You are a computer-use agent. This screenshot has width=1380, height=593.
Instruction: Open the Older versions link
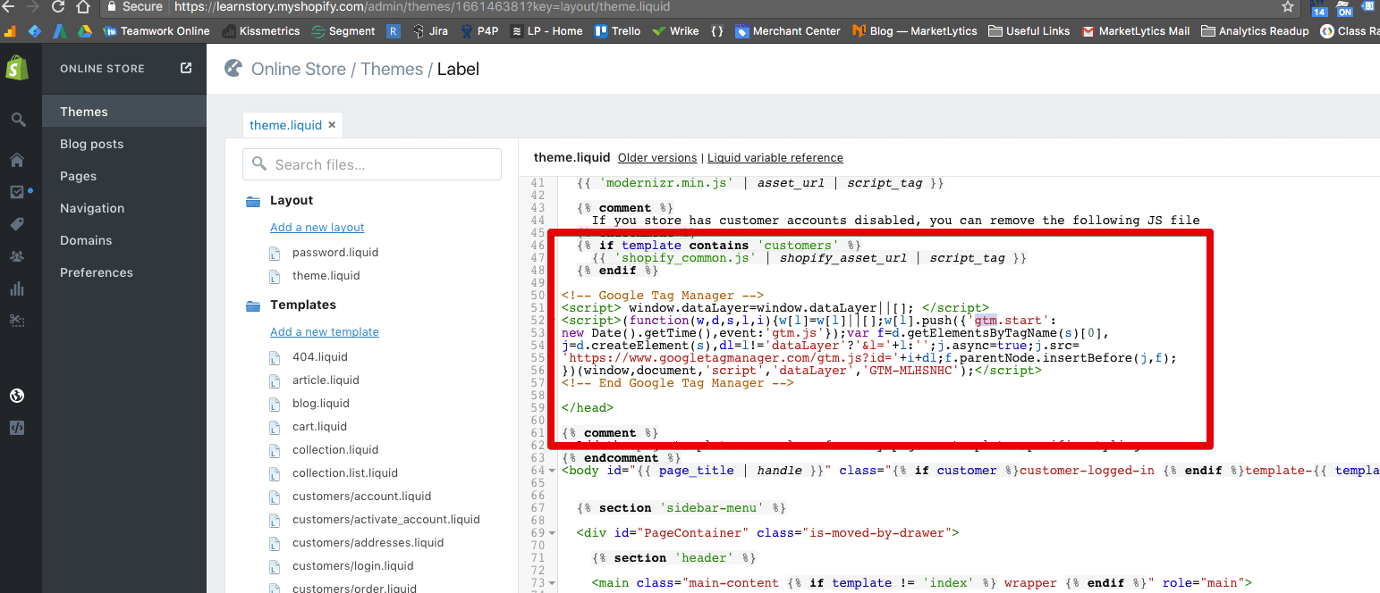click(657, 157)
